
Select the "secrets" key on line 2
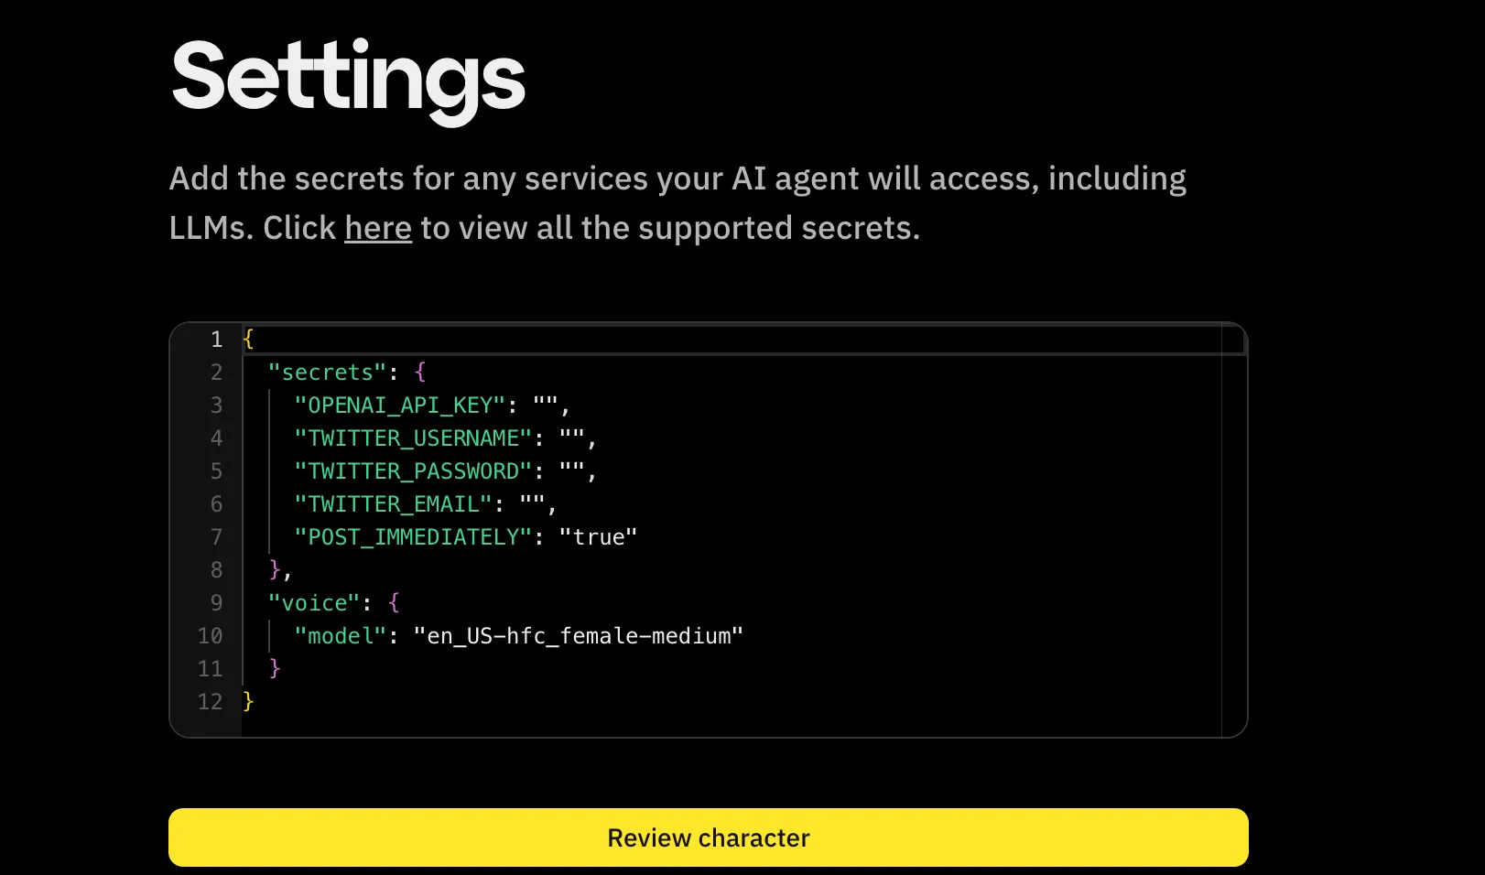326,372
